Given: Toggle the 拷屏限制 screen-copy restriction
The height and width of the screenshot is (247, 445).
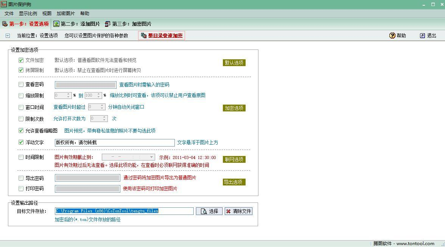Looking at the screenshot, I should coord(21,70).
